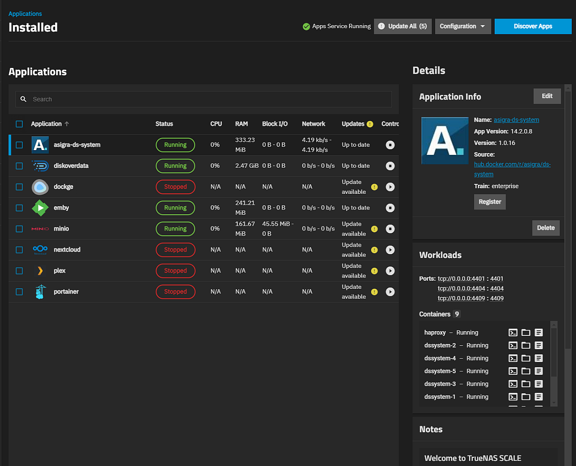Click the yellow update icon for dockge

coord(374,187)
